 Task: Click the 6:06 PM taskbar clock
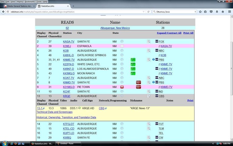(x=227, y=144)
